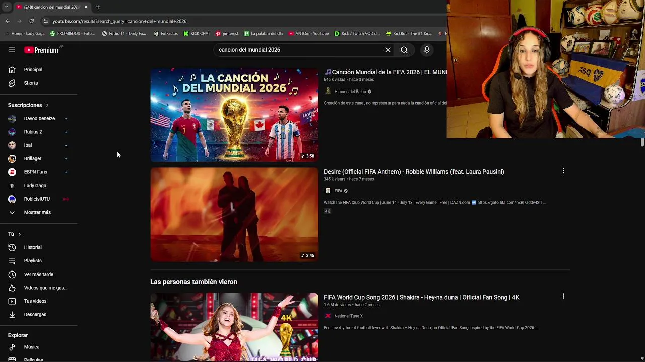Play Desire Official FIFA Anthem thumbnail
Screen dimensions: 645x362
tap(234, 215)
